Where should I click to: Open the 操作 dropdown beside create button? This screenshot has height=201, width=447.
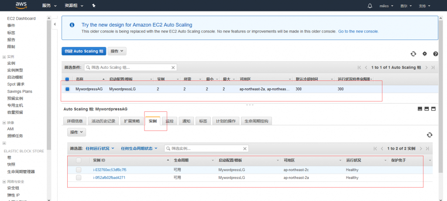(x=117, y=51)
